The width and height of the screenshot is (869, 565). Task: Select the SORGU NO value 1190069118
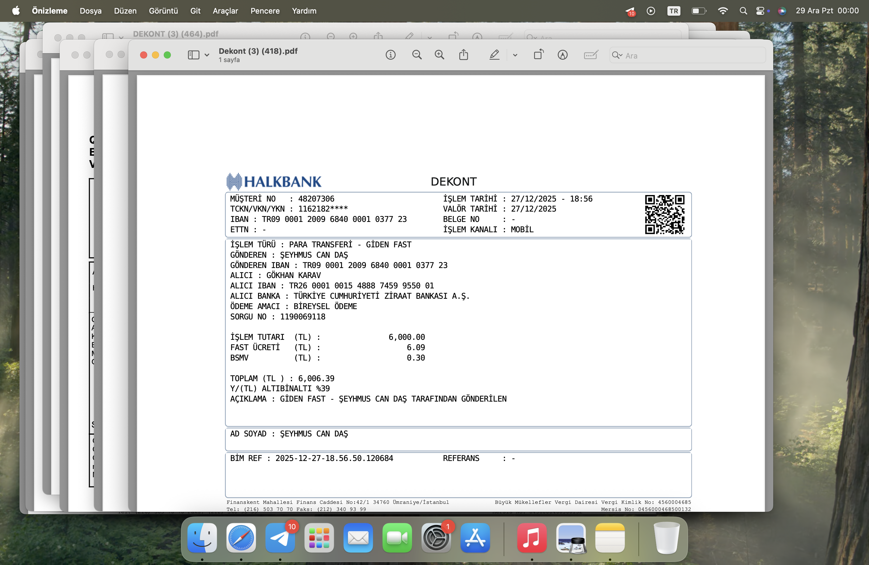point(303,316)
